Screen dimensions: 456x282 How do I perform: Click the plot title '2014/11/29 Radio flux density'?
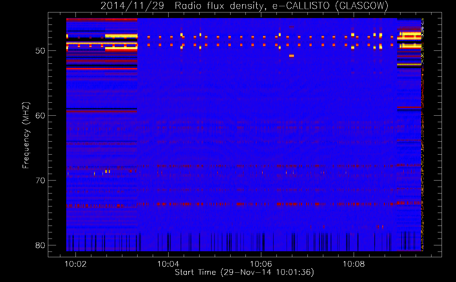click(183, 6)
